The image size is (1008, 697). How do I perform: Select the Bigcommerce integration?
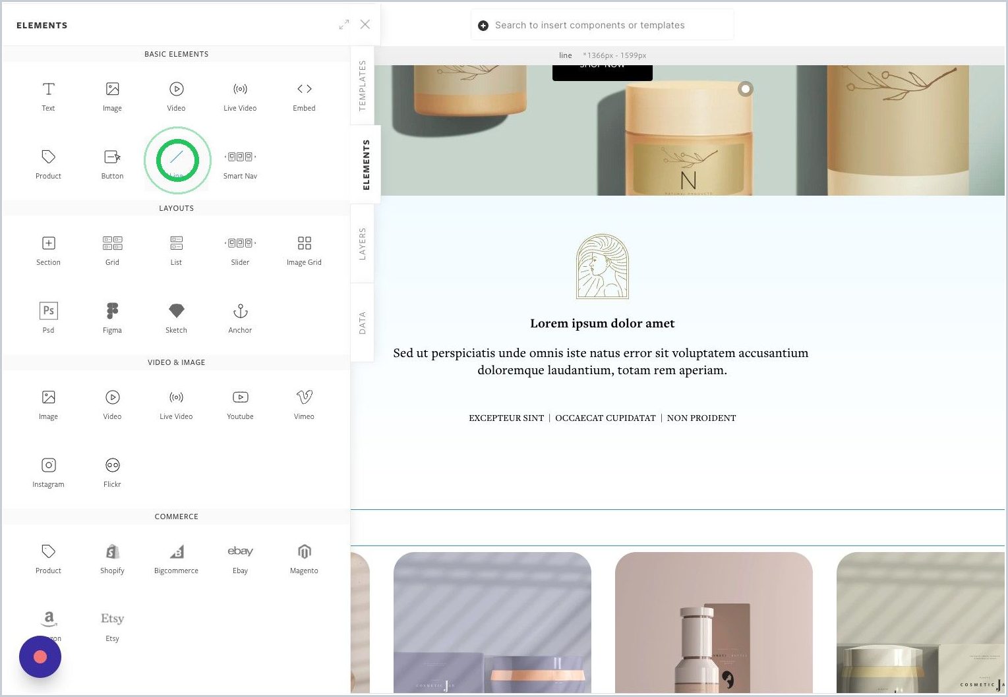tap(176, 559)
